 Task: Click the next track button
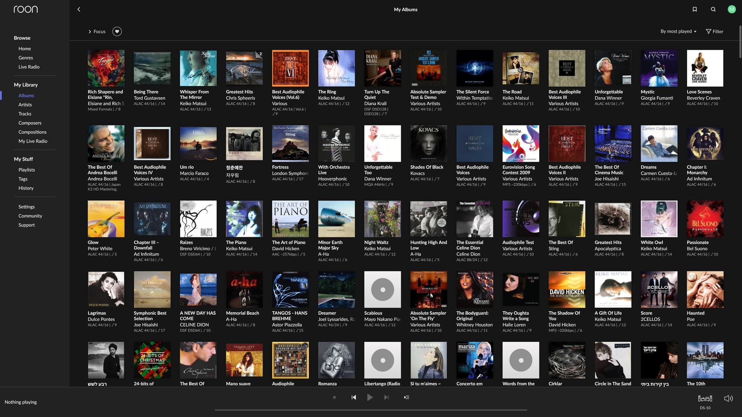[386, 397]
